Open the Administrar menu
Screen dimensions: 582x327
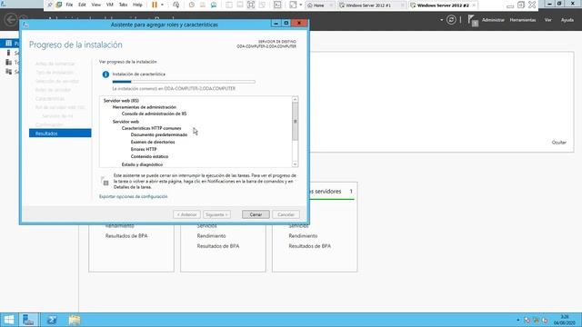493,20
